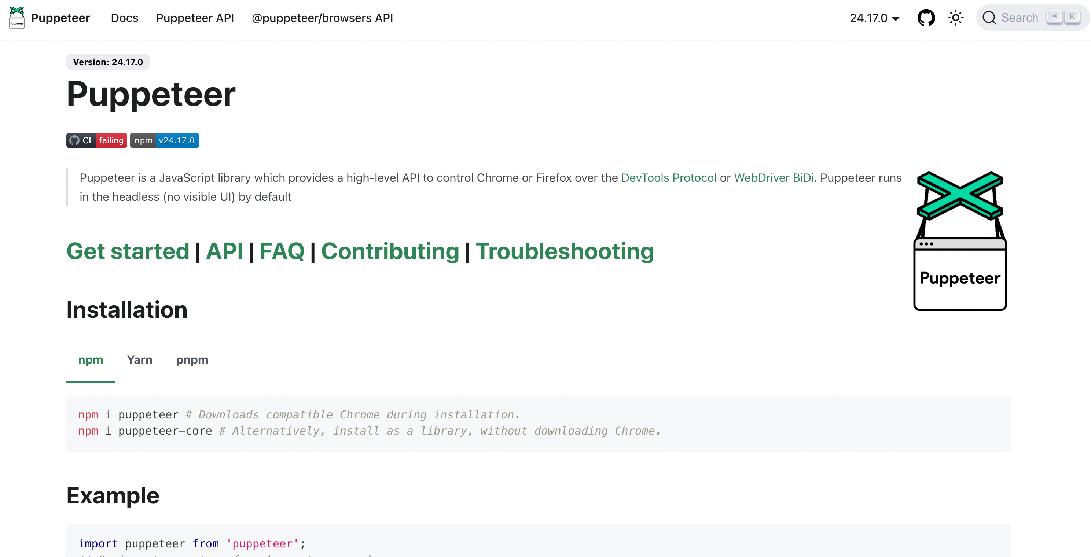Open the WebDriver BiDi link
Image resolution: width=1091 pixels, height=557 pixels.
click(774, 178)
